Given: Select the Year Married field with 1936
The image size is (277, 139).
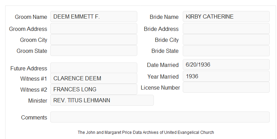Looking at the screenshot, I should pos(226,76).
